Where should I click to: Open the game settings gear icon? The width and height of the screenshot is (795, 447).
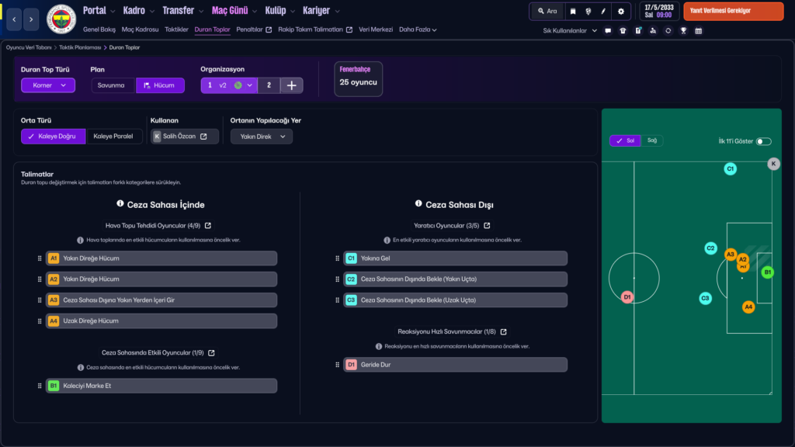[x=621, y=12]
